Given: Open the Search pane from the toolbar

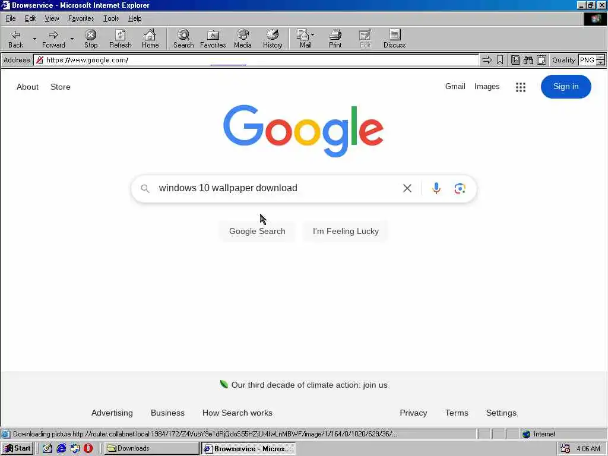Looking at the screenshot, I should coord(183,39).
